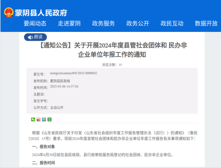This screenshot has height=168, width=221.
Task: Click the 索引号 index number value
Action: pos(73,73)
